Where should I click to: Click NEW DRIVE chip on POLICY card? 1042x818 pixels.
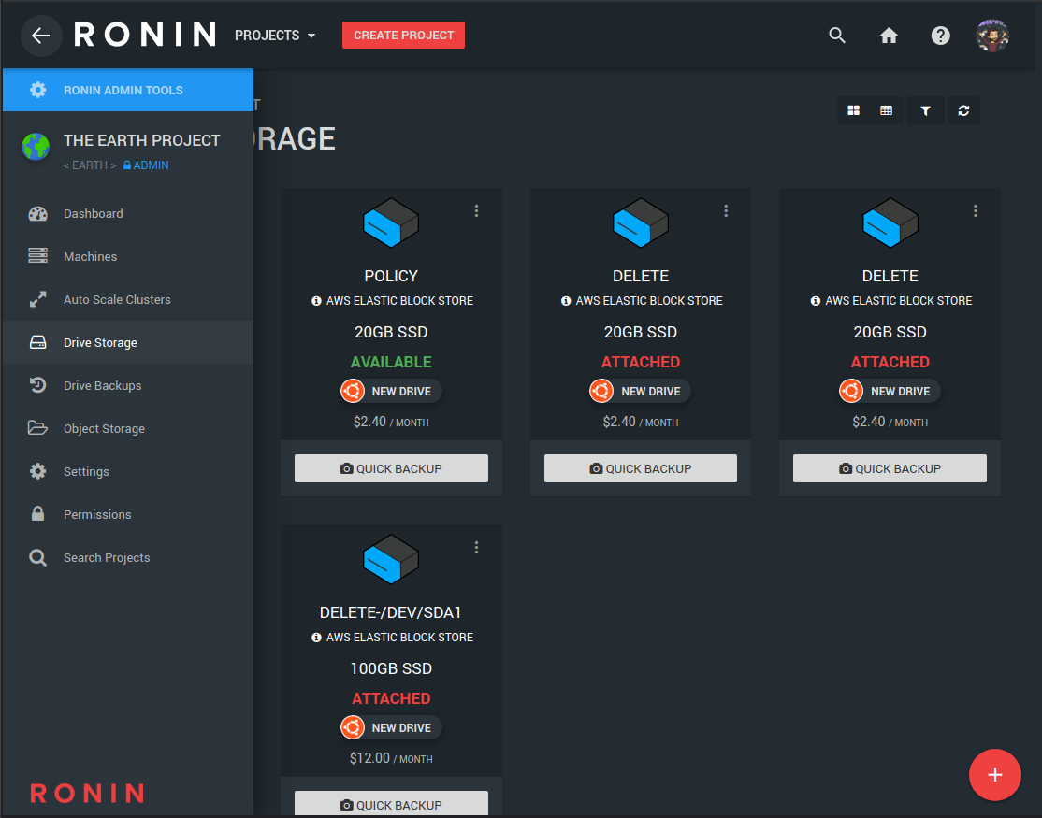(391, 391)
